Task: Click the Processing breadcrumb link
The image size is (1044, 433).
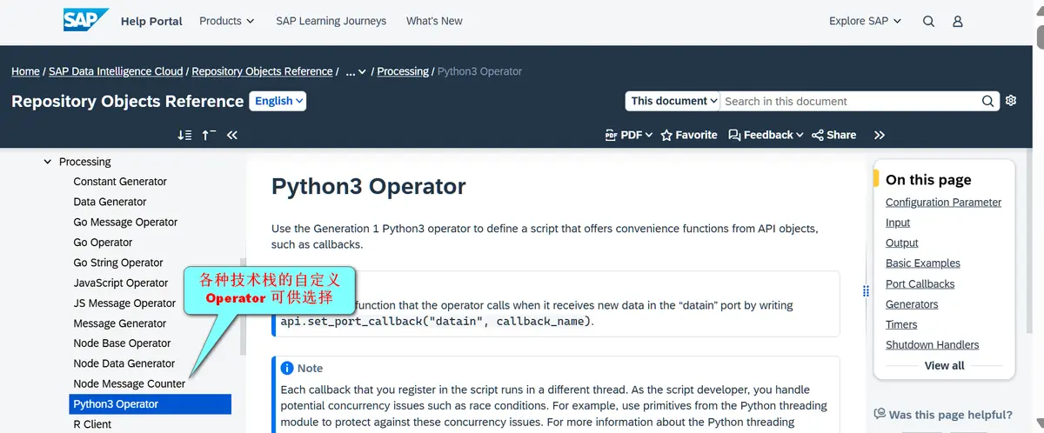Action: click(x=403, y=71)
